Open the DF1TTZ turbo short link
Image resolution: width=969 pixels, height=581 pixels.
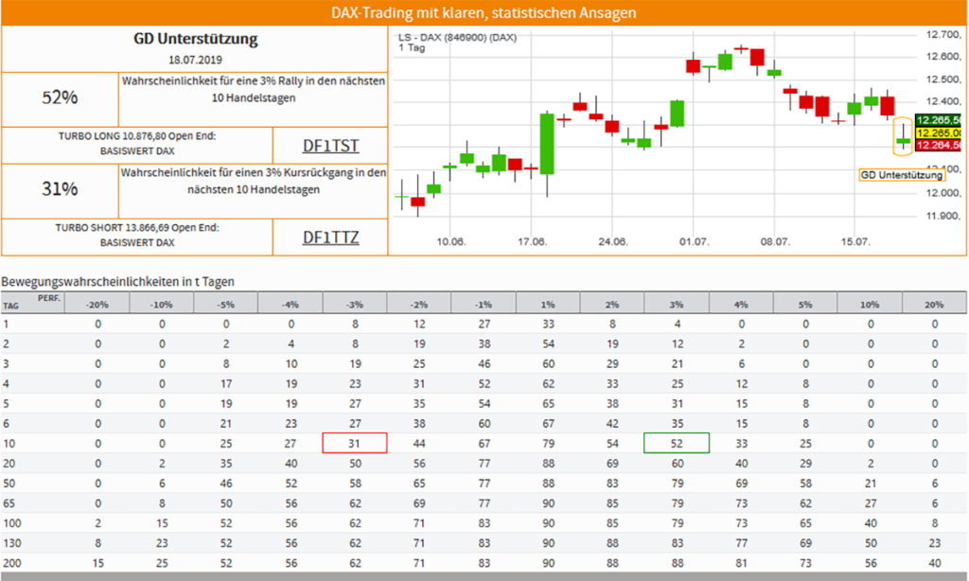point(330,238)
